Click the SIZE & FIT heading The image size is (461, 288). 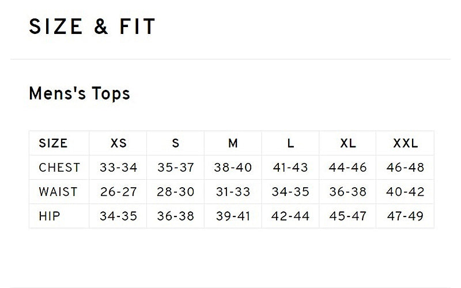(92, 27)
